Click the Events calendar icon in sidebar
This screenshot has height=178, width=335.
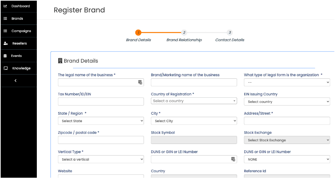[5, 56]
